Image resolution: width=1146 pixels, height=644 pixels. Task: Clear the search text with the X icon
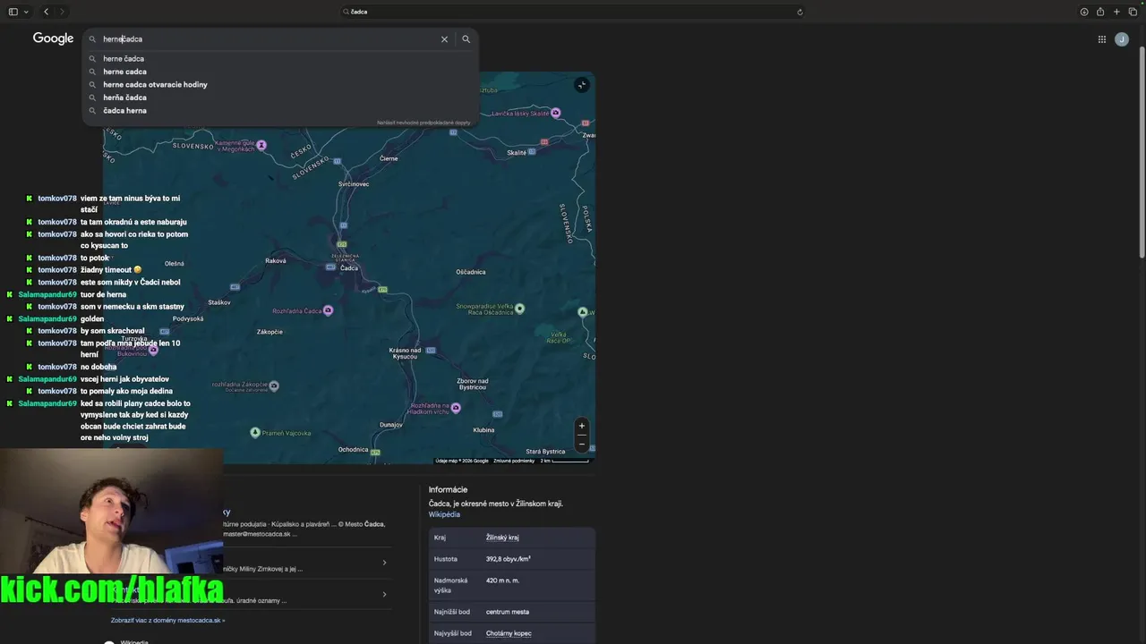[444, 39]
